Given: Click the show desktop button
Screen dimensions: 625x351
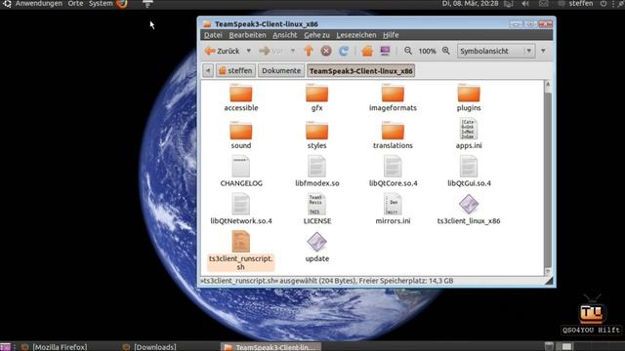Looking at the screenshot, I should 5,347.
